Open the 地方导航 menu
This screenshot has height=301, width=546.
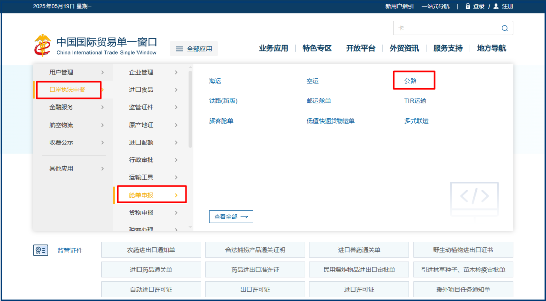click(x=491, y=48)
